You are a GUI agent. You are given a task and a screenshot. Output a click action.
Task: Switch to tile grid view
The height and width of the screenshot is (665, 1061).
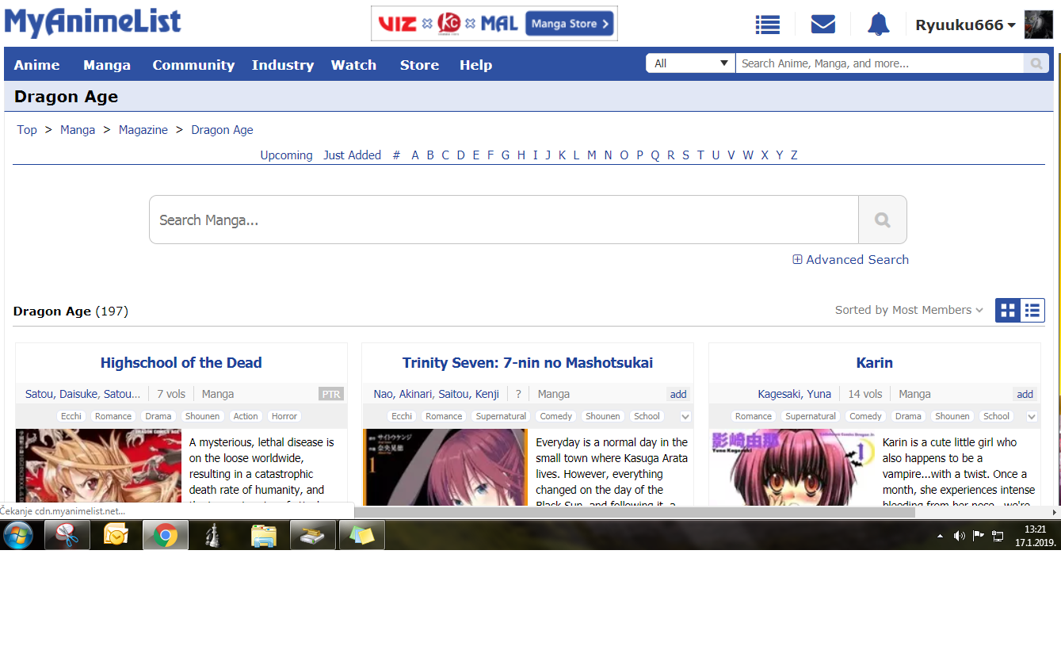coord(1007,310)
